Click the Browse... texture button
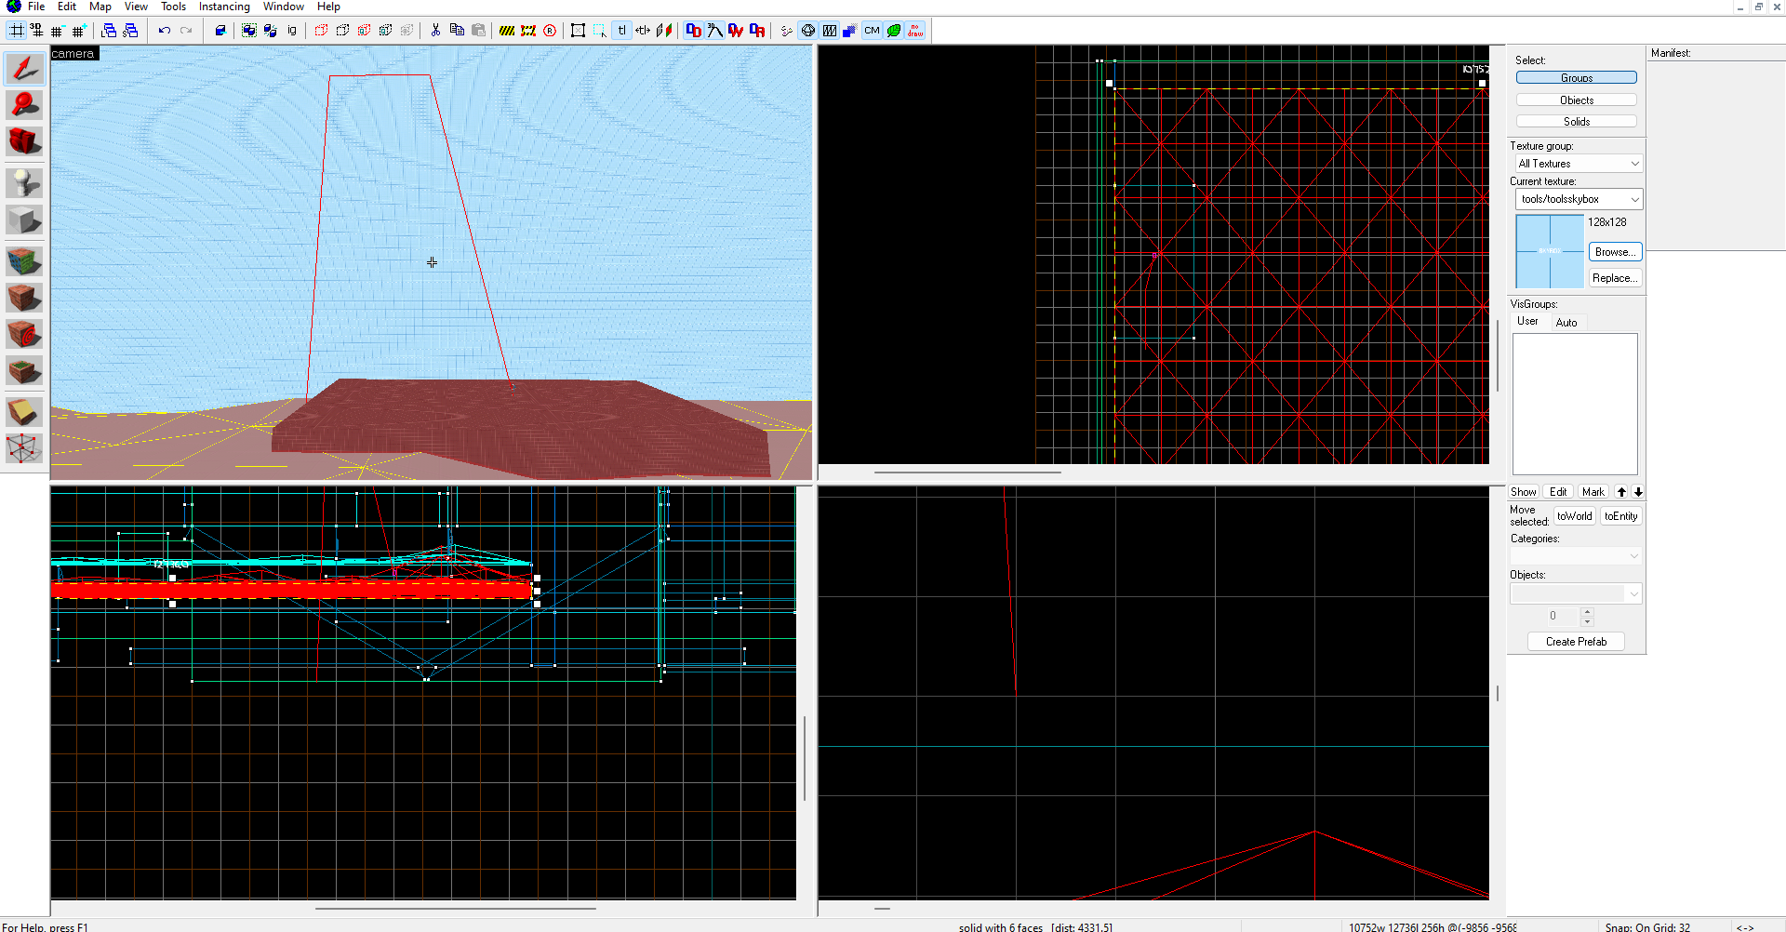This screenshot has width=1786, height=932. [1615, 252]
